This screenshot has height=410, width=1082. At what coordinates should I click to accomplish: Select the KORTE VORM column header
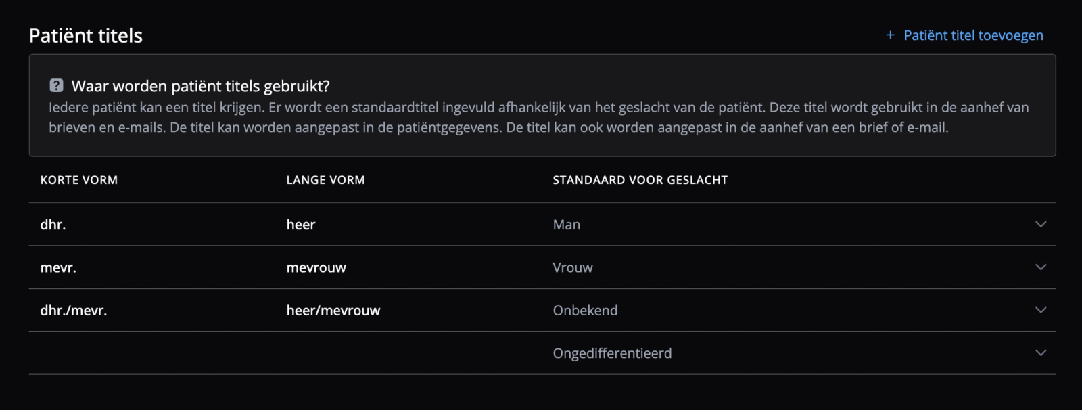(x=78, y=180)
